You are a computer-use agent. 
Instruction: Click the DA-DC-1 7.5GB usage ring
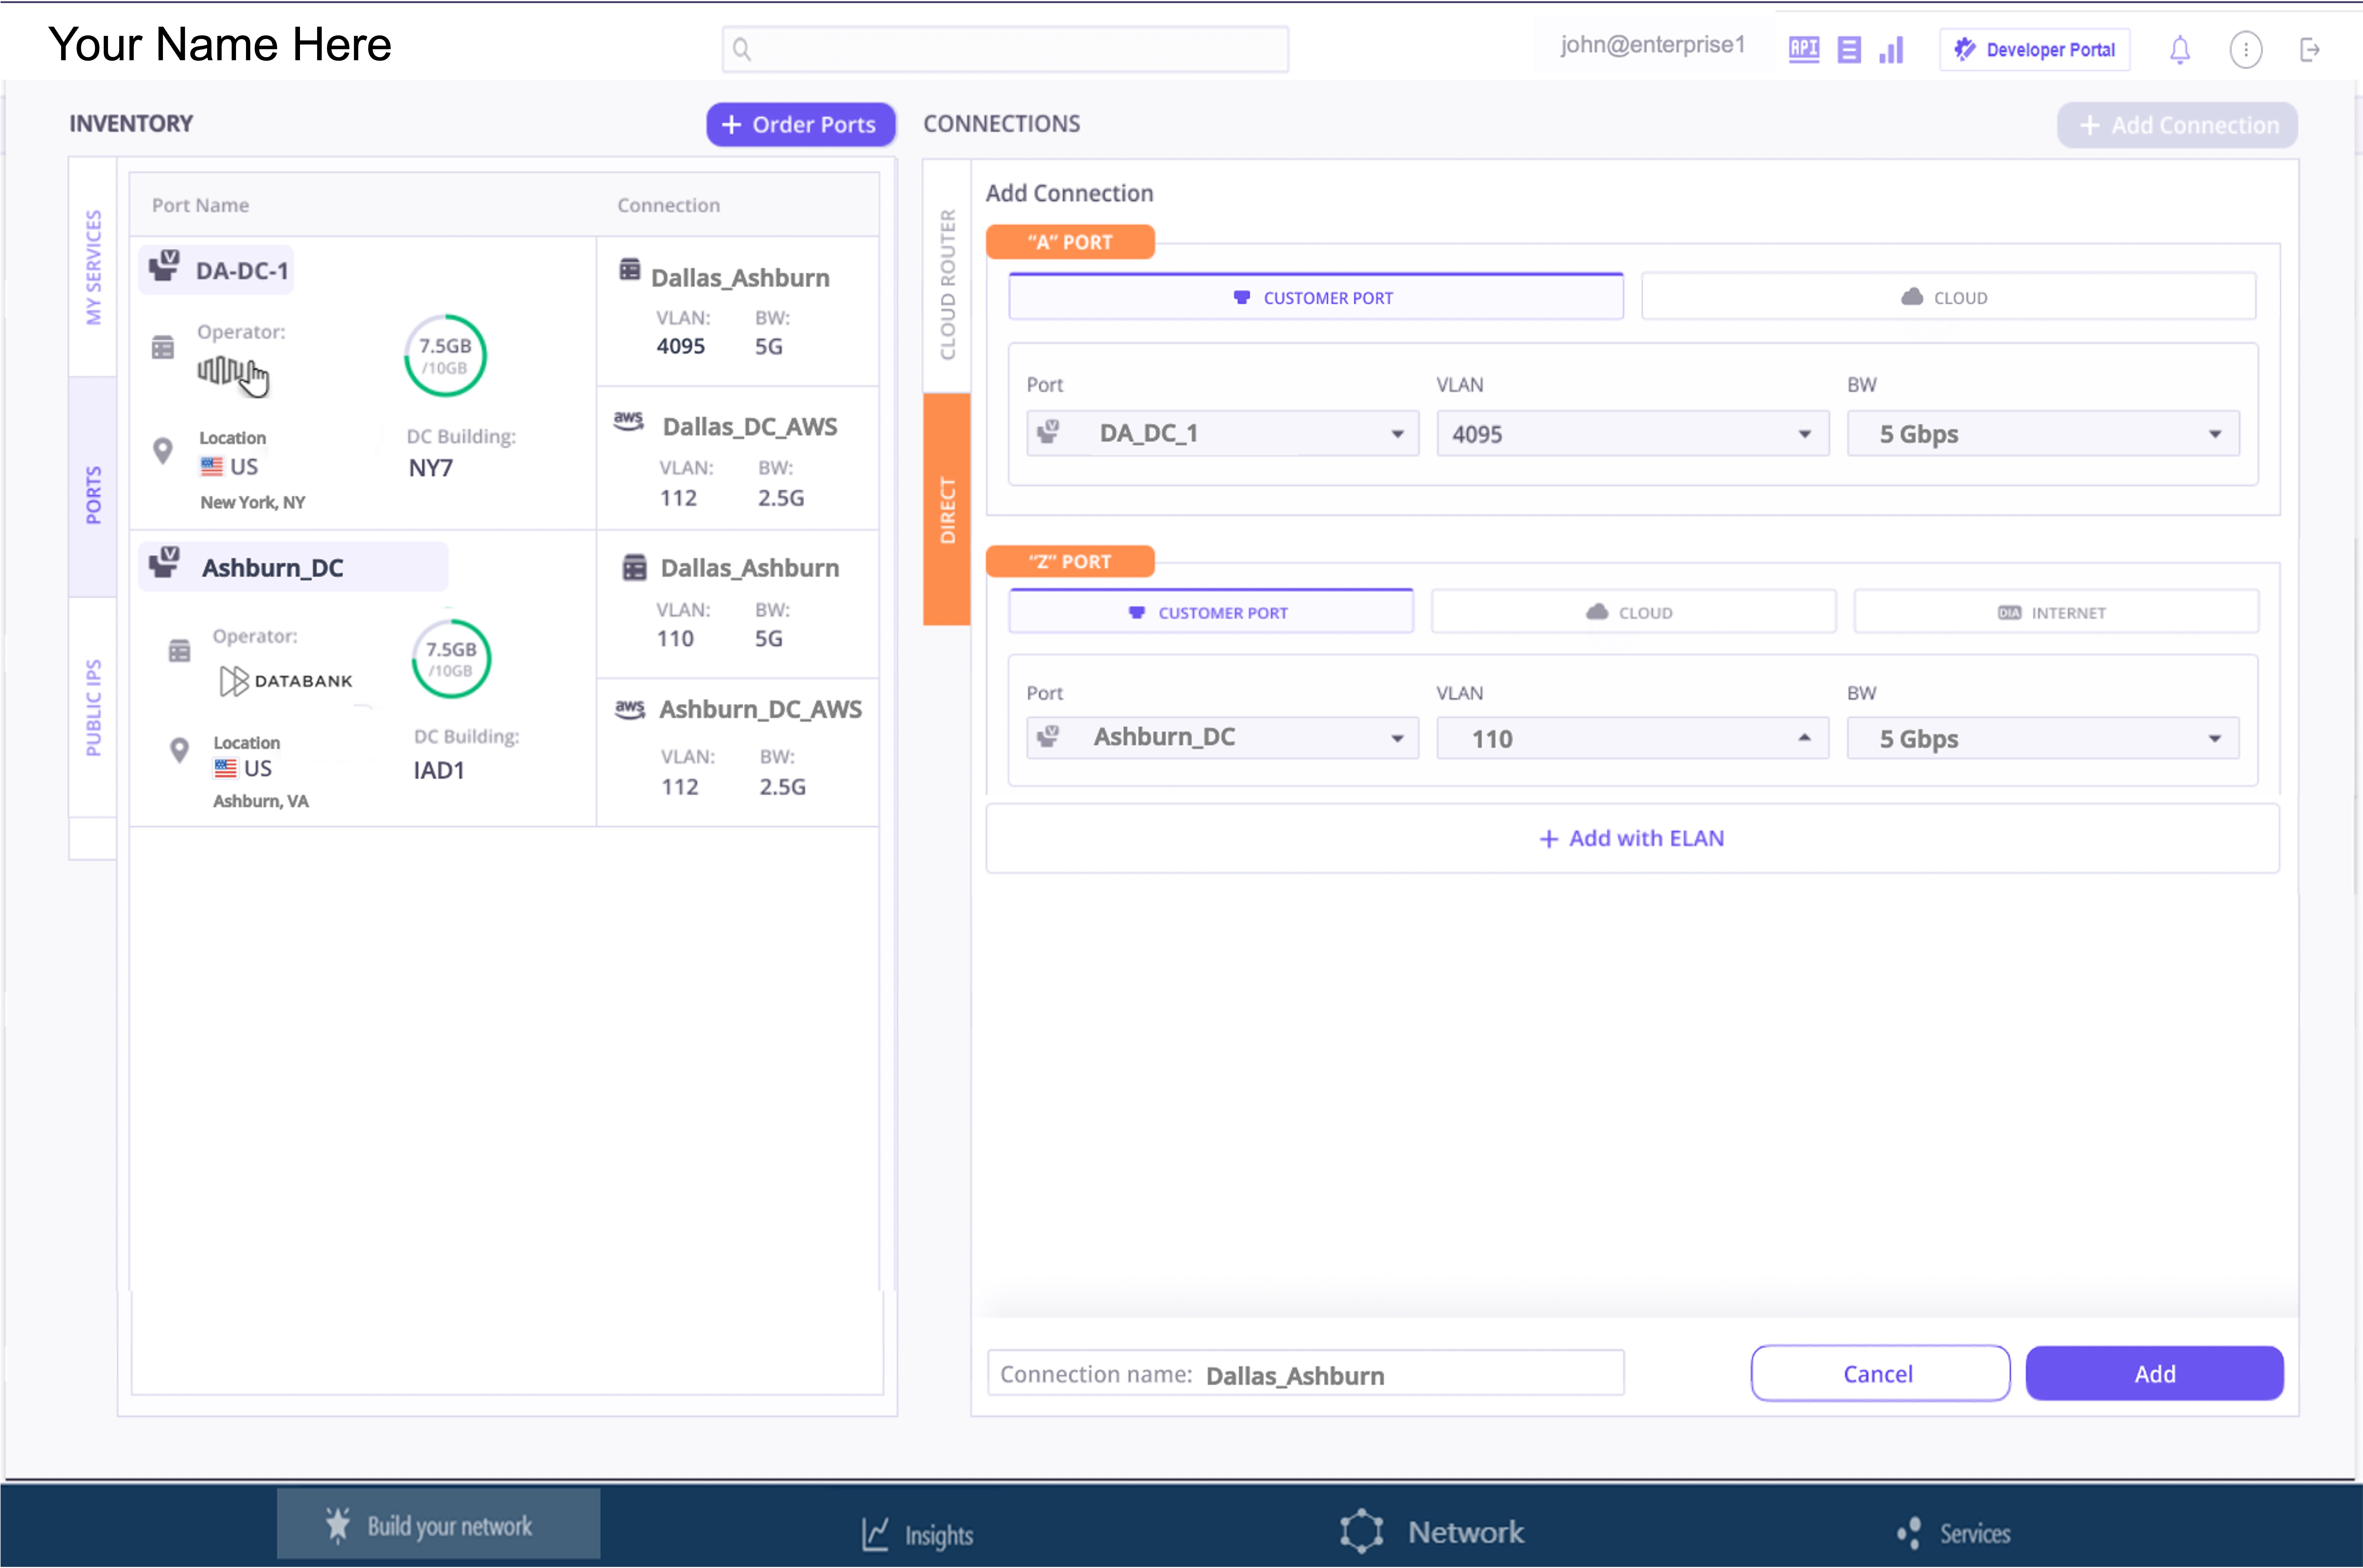tap(445, 355)
